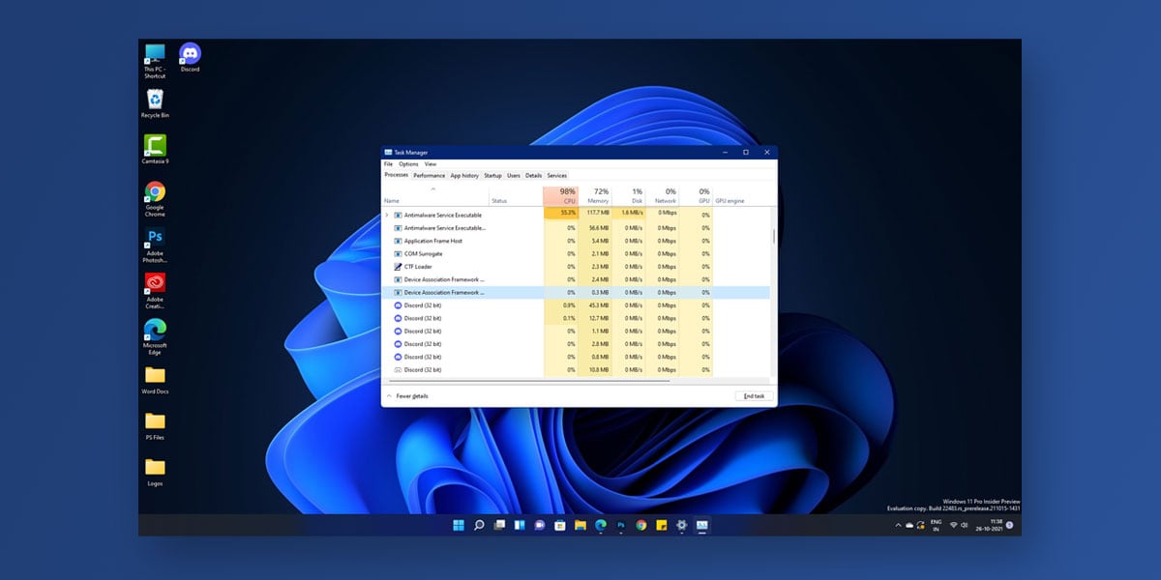Viewport: 1161px width, 580px height.
Task: Select the Application Frame Host row
Action: click(x=577, y=241)
